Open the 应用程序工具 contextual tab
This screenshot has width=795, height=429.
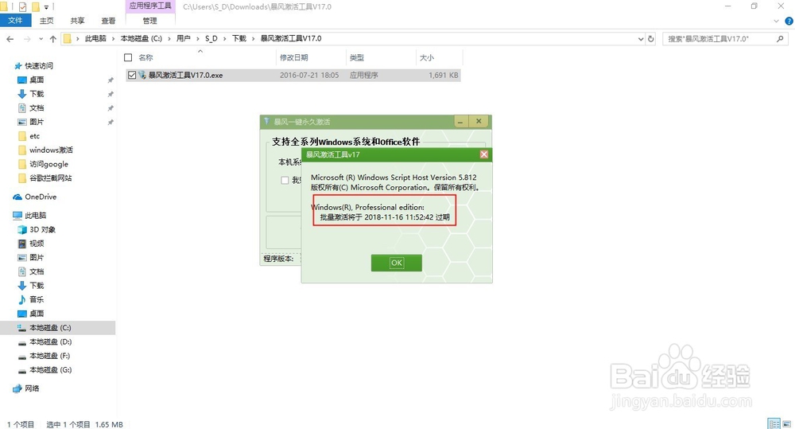[150, 6]
